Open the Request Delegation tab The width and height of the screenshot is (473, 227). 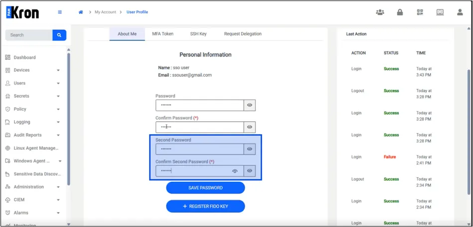[243, 34]
